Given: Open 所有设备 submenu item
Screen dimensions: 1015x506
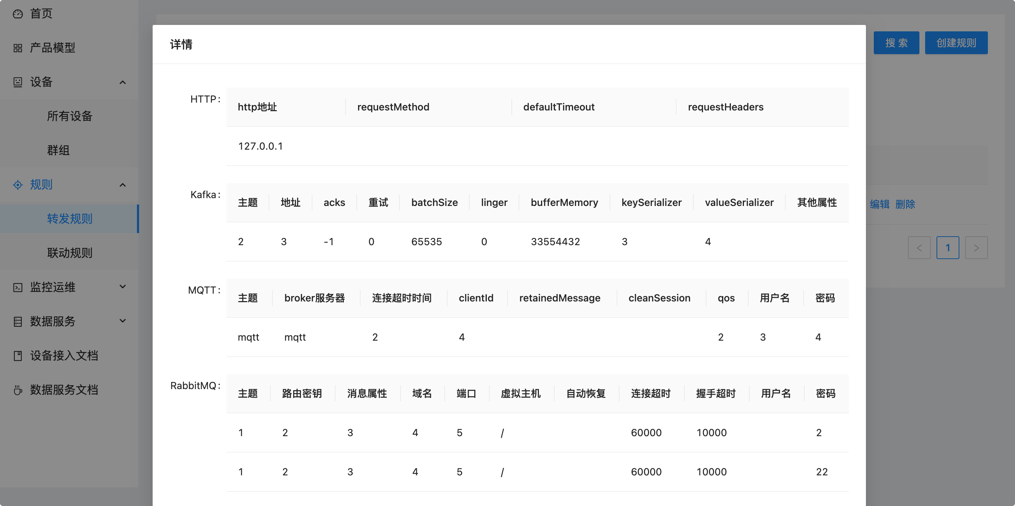Looking at the screenshot, I should (x=69, y=116).
